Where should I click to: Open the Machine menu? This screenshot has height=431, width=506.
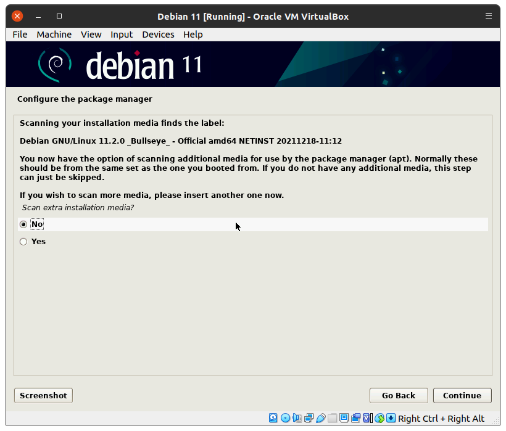[54, 35]
